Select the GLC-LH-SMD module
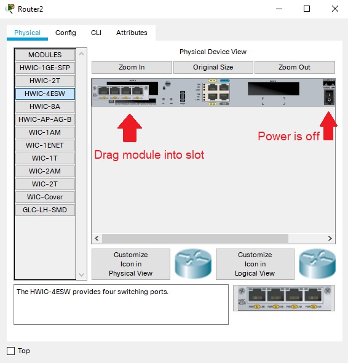Image resolution: width=348 pixels, height=363 pixels. (45, 210)
